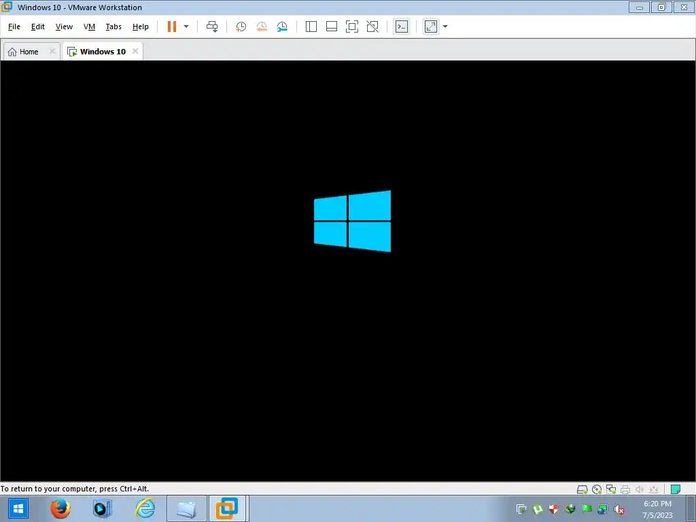The height and width of the screenshot is (522, 696).
Task: Open the VM menu
Action: click(x=89, y=27)
